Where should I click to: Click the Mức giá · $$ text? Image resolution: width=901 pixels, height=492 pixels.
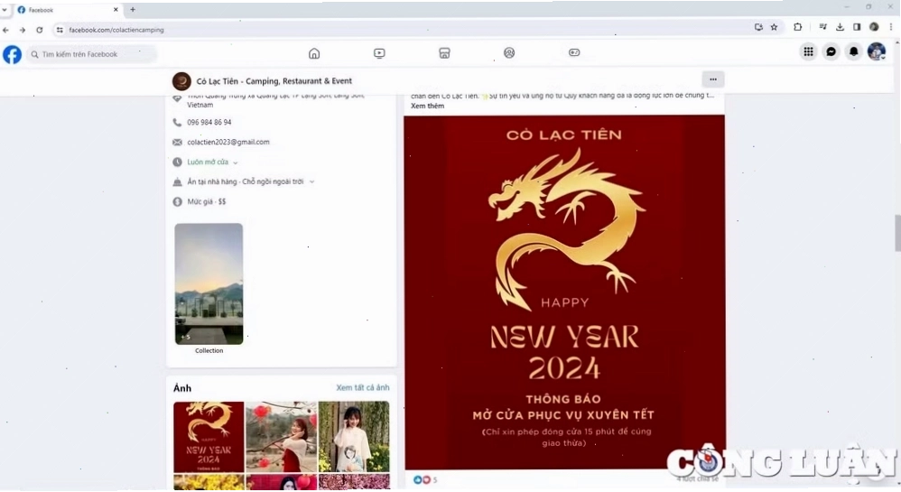[x=206, y=201]
